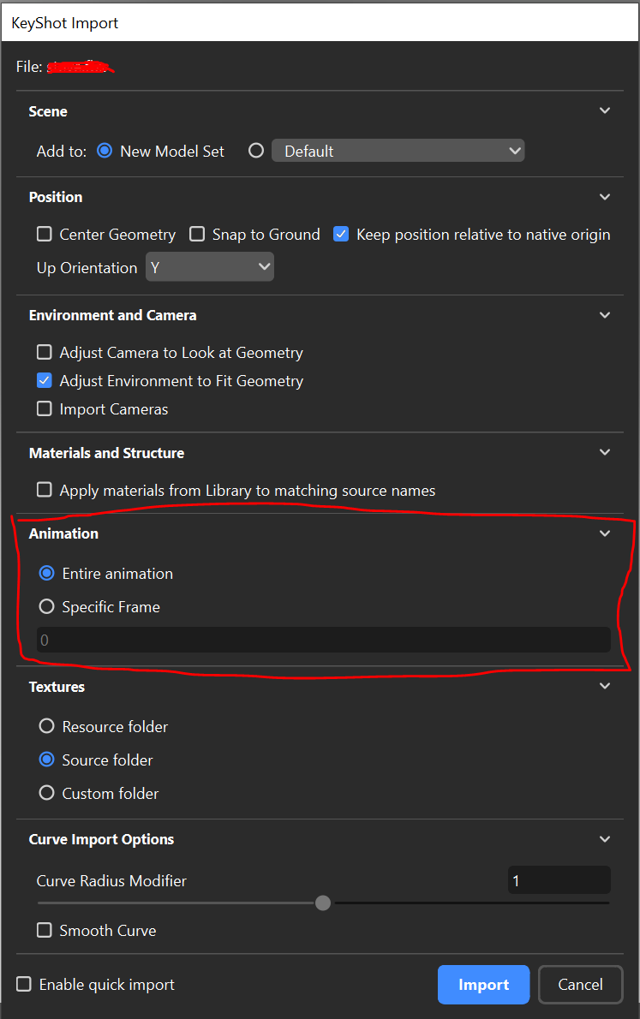
Task: Collapse the Environment and Camera section
Action: tap(605, 315)
